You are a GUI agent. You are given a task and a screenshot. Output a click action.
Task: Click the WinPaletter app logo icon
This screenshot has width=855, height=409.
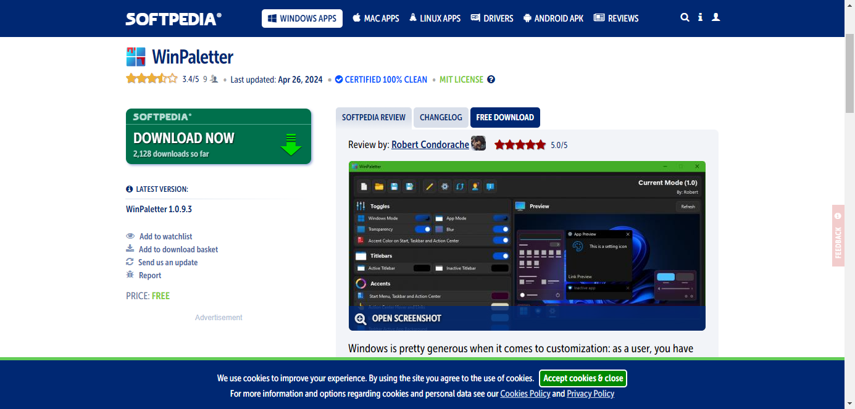point(136,57)
